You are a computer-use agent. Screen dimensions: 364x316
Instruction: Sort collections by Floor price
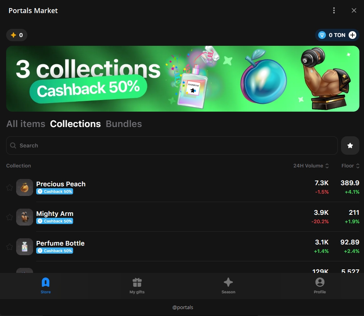(x=350, y=166)
